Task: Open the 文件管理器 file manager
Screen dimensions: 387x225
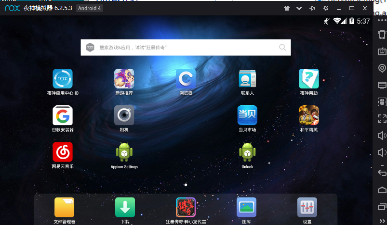Action: (64, 207)
